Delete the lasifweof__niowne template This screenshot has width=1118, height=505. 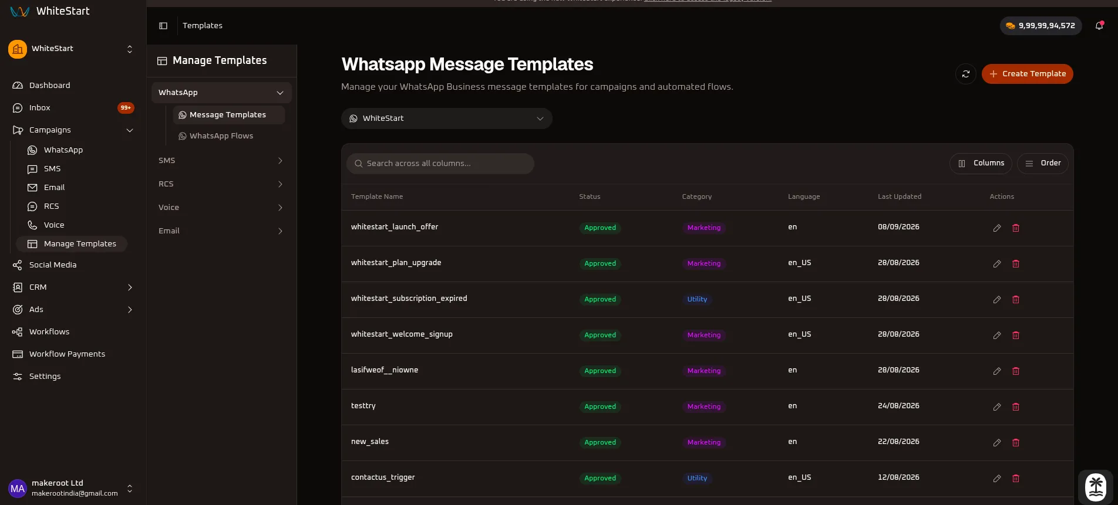click(1016, 371)
